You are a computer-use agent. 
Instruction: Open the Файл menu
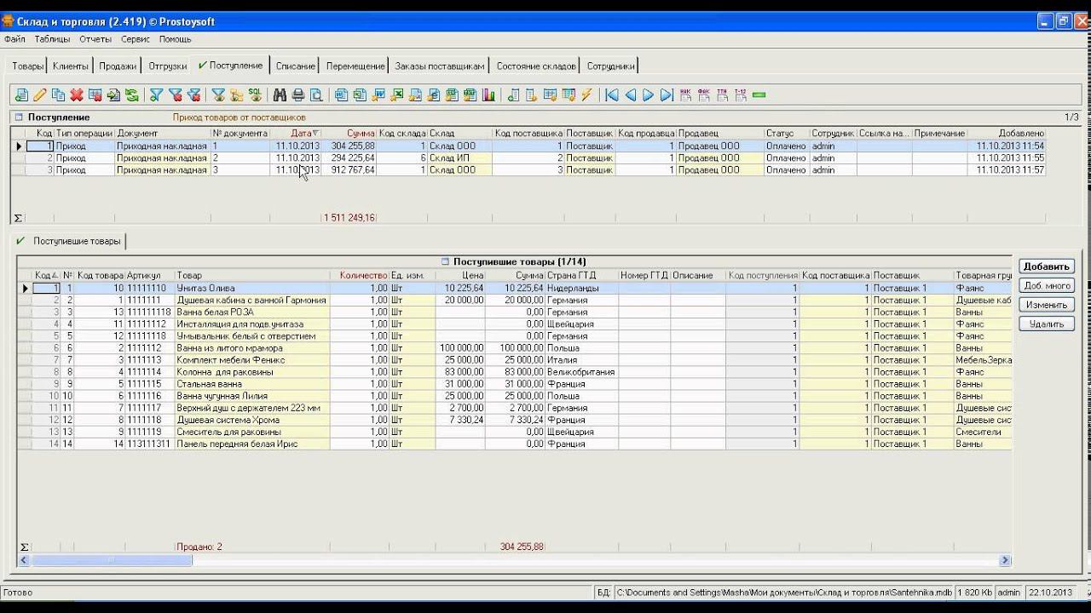tap(14, 39)
